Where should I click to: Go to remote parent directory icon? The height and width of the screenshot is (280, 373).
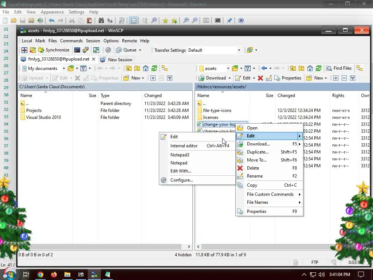(x=293, y=69)
